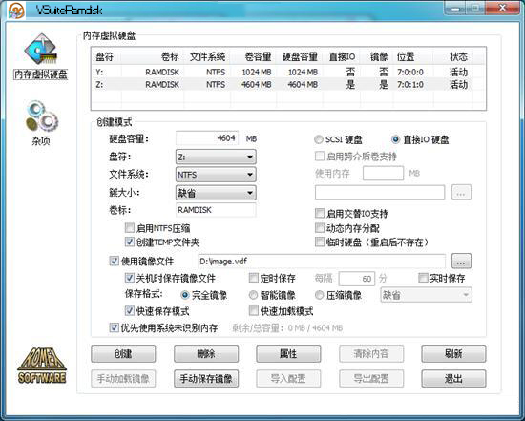Toggle 优先使用系统未识别内存 checkbox
Image resolution: width=525 pixels, height=421 pixels.
[115, 327]
